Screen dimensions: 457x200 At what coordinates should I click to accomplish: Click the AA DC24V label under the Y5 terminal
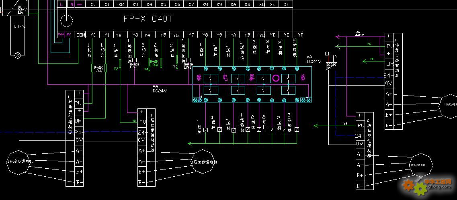[160, 88]
